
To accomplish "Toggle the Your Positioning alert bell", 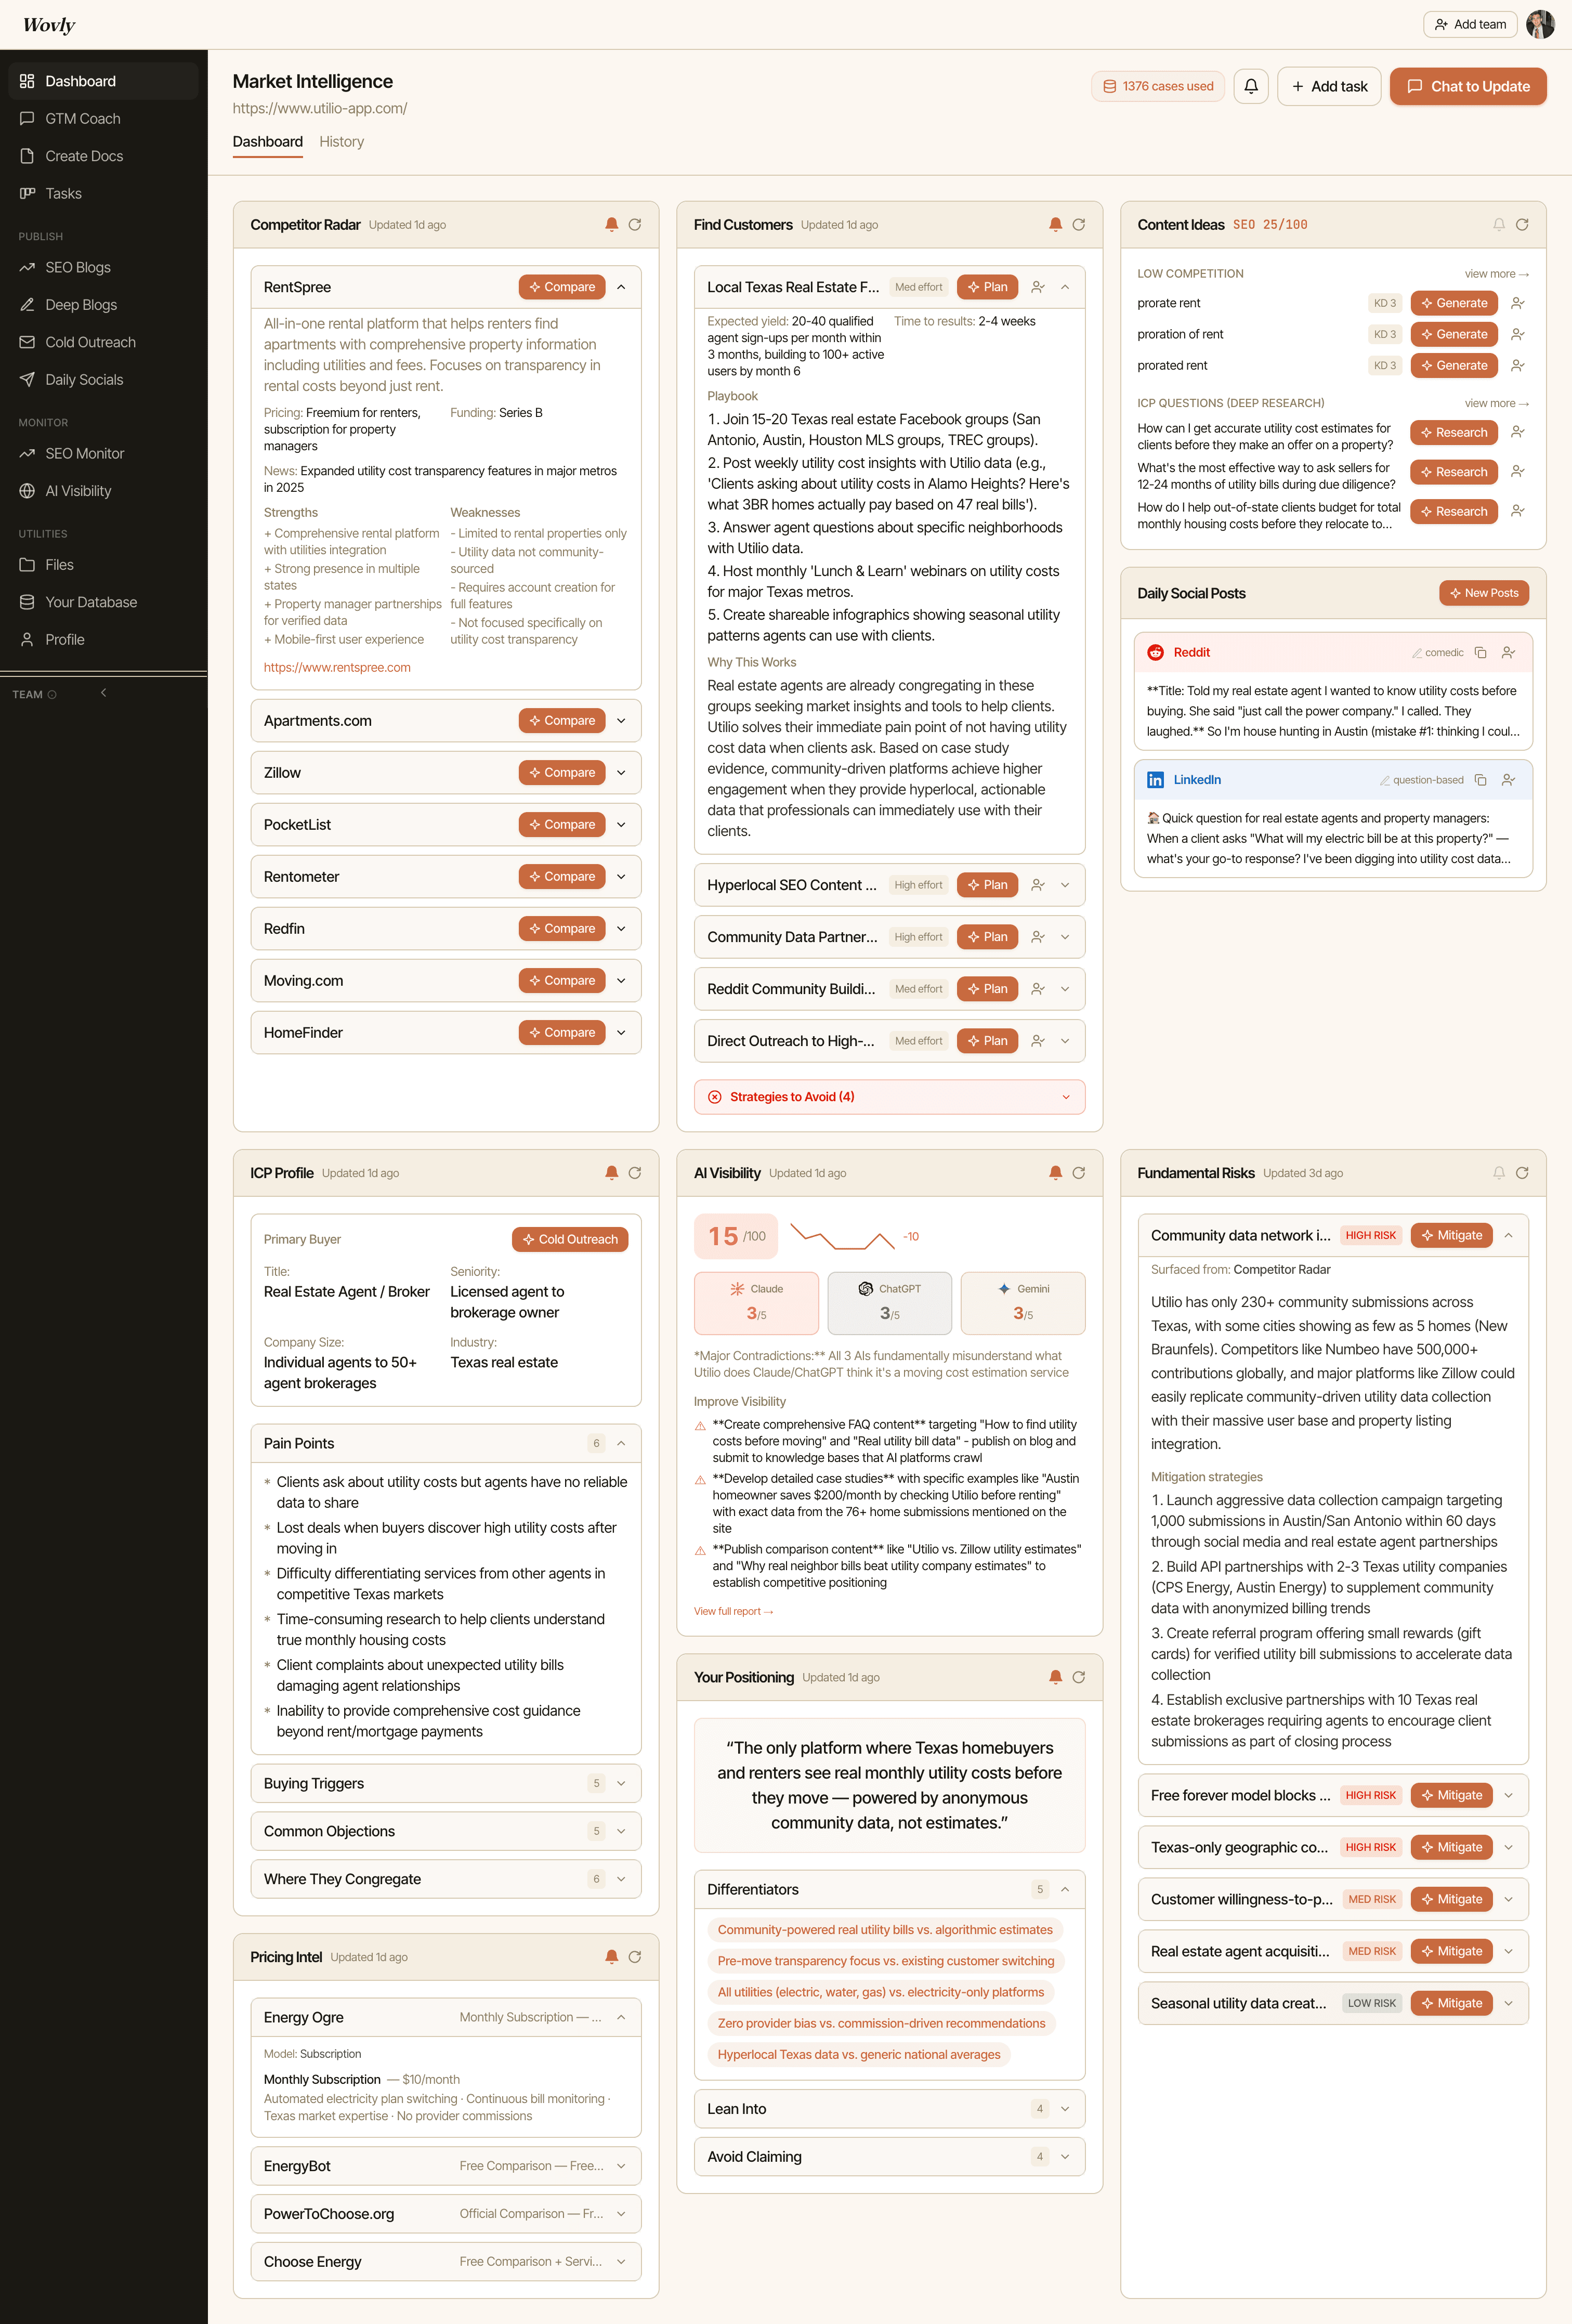I will point(1055,1677).
